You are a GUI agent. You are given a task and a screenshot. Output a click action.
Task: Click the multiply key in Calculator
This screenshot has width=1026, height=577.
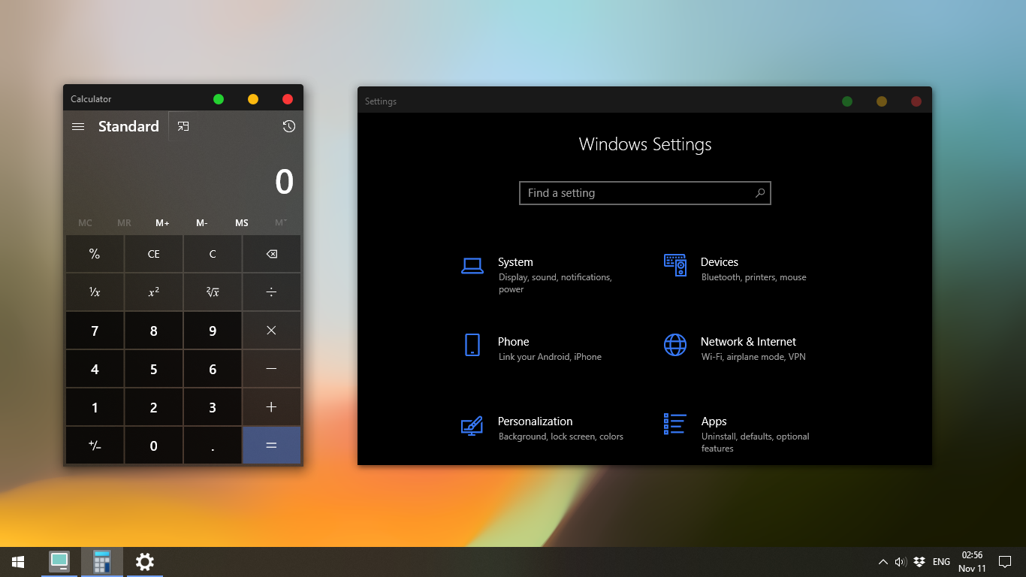coord(272,331)
